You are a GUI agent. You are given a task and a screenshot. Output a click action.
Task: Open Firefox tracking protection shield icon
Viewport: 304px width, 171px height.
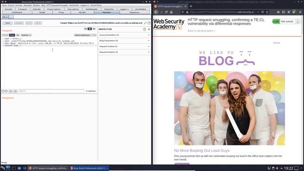click(182, 12)
